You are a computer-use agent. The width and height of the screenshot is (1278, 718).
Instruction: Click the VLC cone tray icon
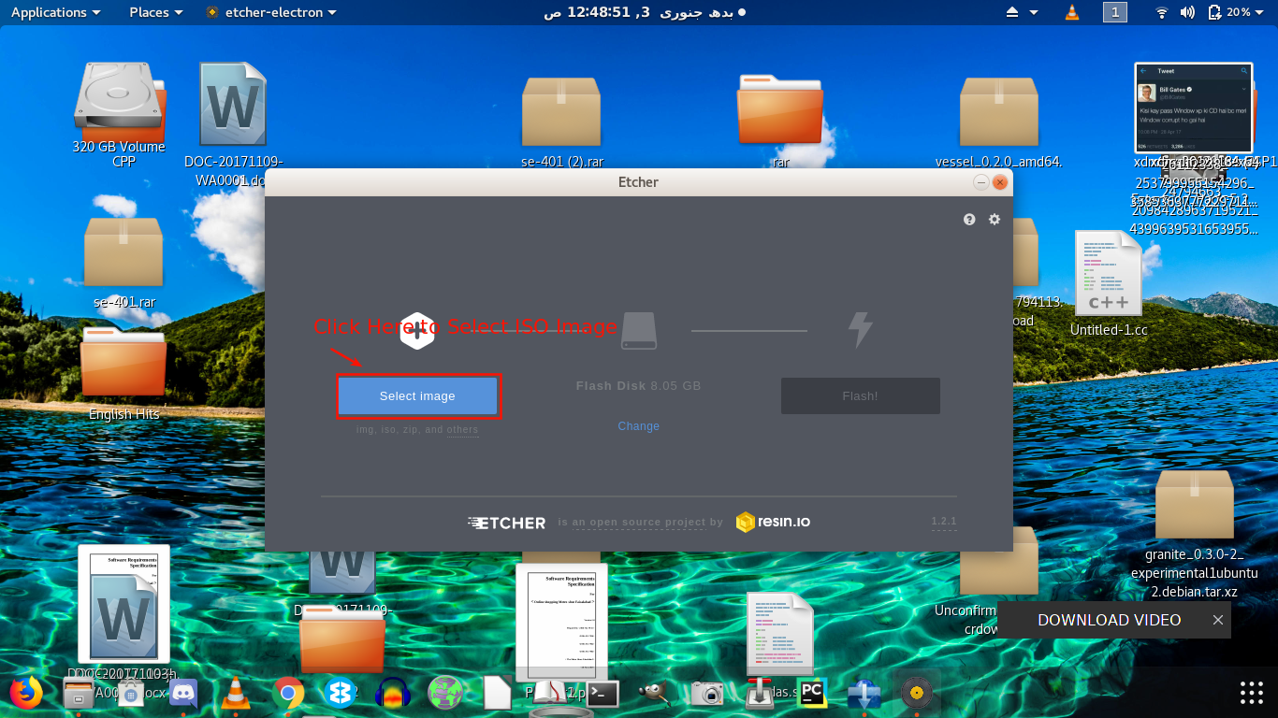click(x=1071, y=12)
